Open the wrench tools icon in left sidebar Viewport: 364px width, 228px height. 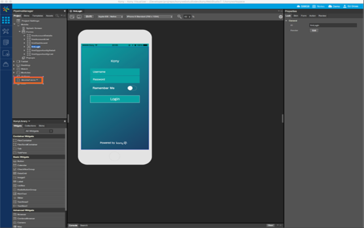6,31
